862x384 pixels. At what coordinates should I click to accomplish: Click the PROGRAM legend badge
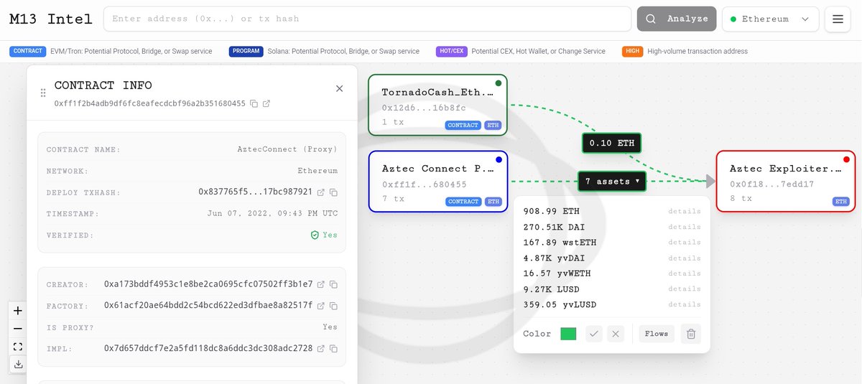click(247, 52)
